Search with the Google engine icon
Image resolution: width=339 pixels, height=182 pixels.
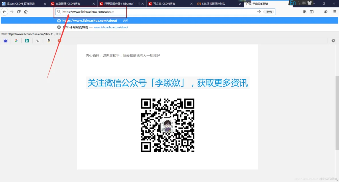pyautogui.click(x=16, y=41)
